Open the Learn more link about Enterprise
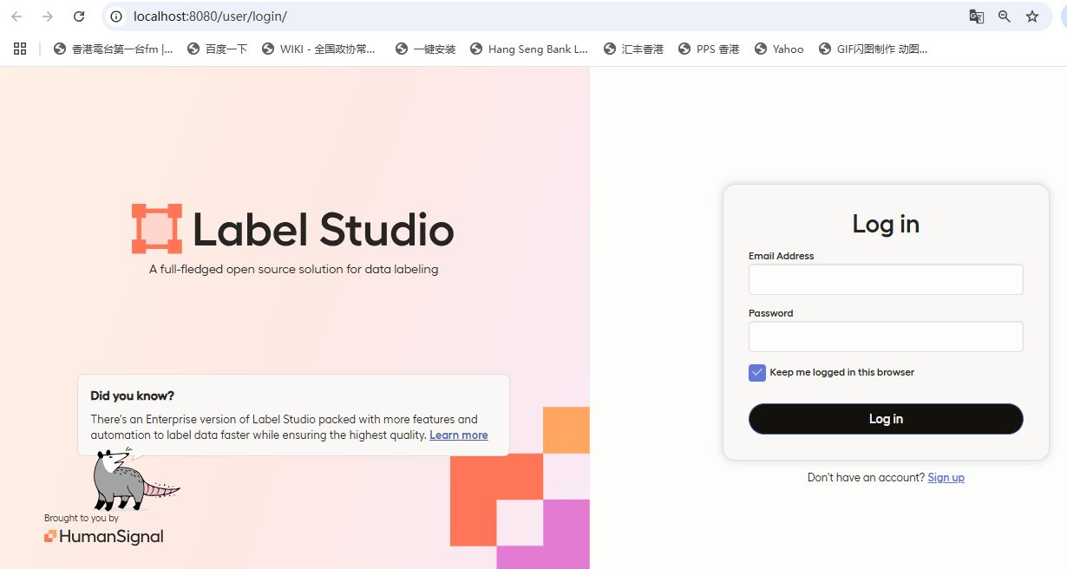The height and width of the screenshot is (569, 1067). [459, 435]
